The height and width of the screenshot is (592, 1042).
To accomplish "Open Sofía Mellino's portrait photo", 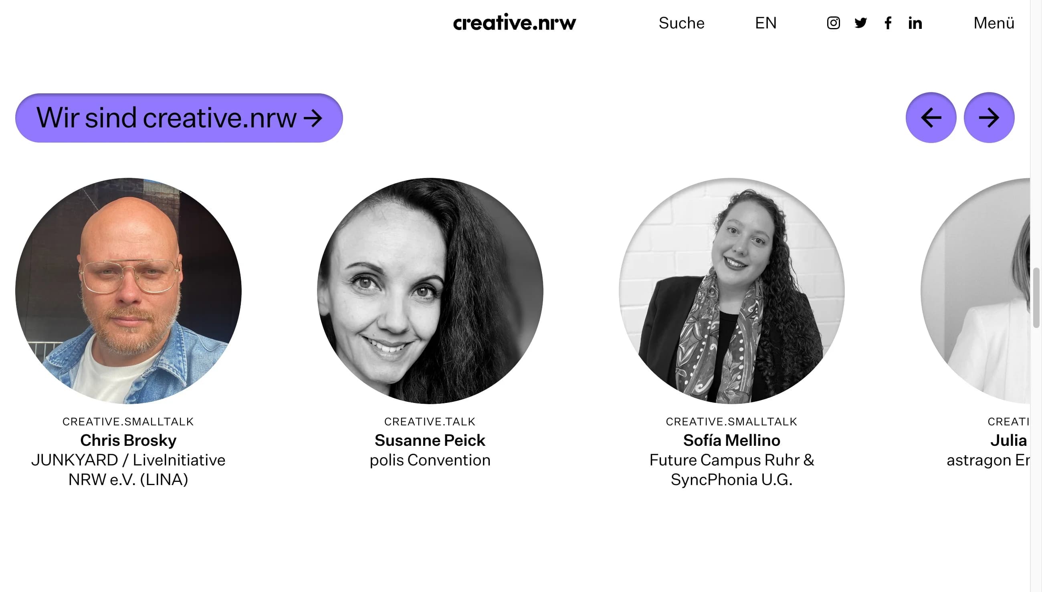I will tap(731, 291).
